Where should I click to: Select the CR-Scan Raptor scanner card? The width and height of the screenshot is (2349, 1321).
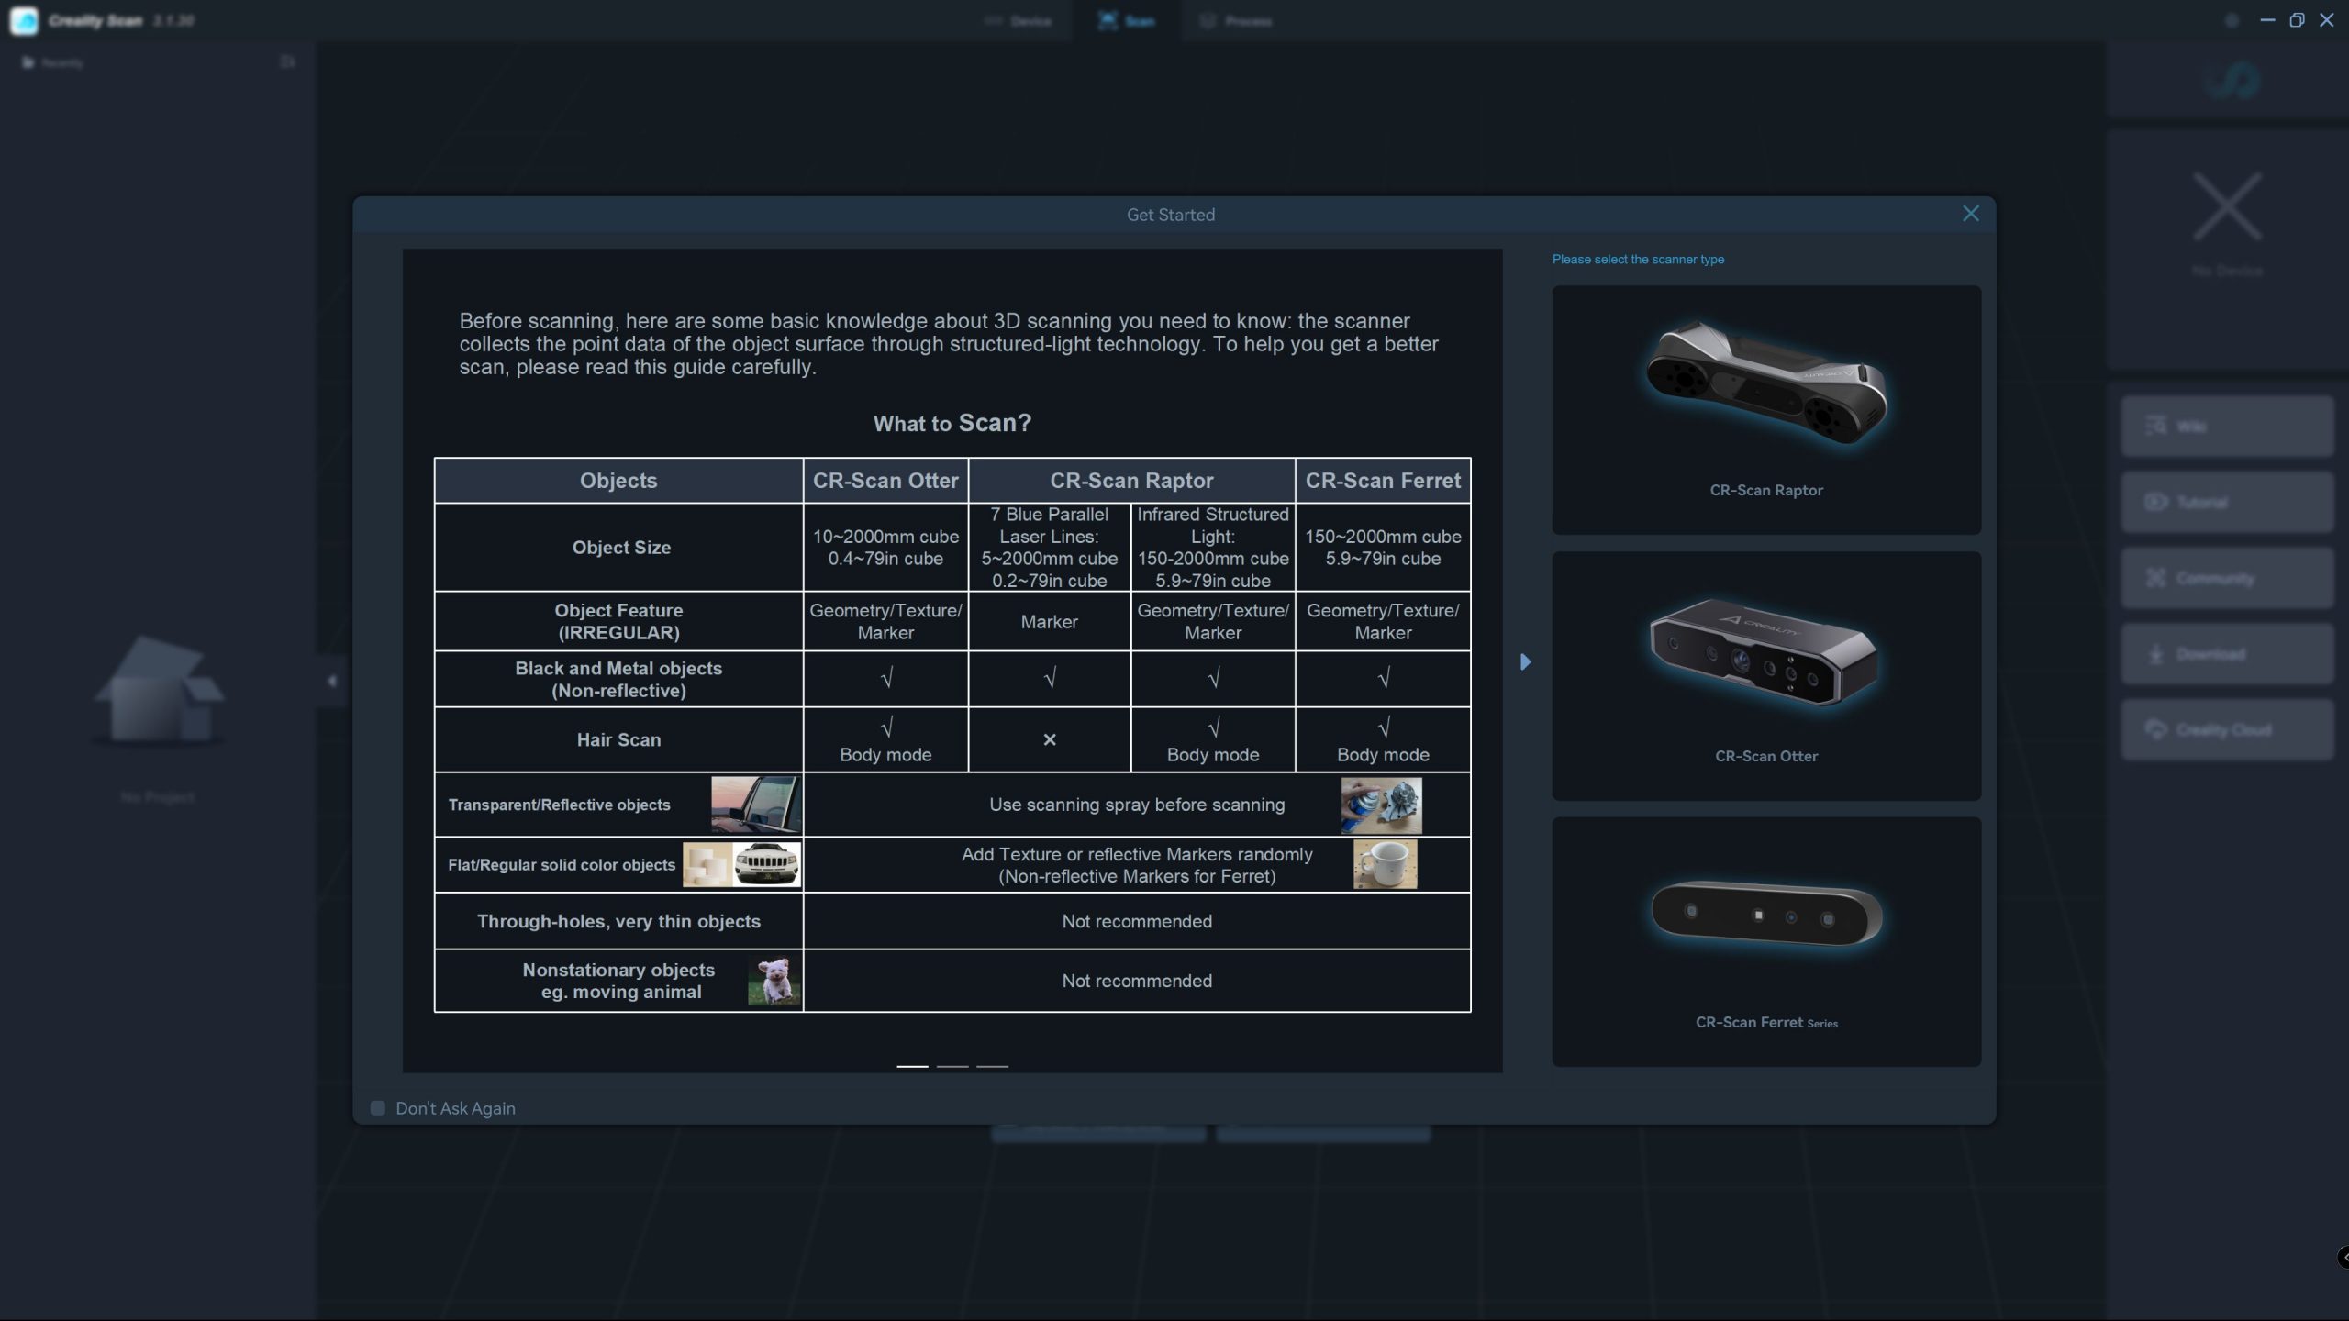[1765, 409]
